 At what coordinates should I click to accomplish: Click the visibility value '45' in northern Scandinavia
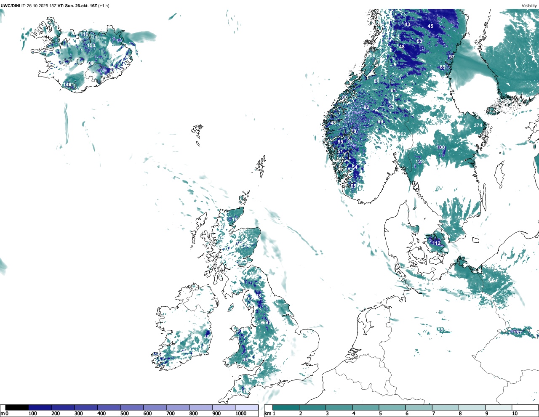coord(430,26)
